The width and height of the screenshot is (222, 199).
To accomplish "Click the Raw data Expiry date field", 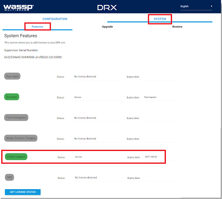I will (x=160, y=77).
